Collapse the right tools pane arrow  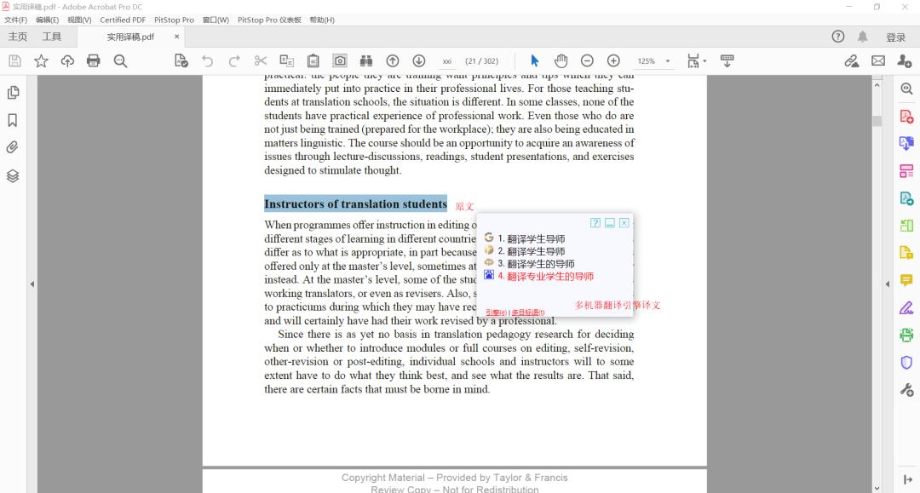pos(888,284)
